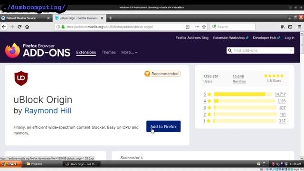Open the 1,116 four-star reviews count

tap(282, 101)
